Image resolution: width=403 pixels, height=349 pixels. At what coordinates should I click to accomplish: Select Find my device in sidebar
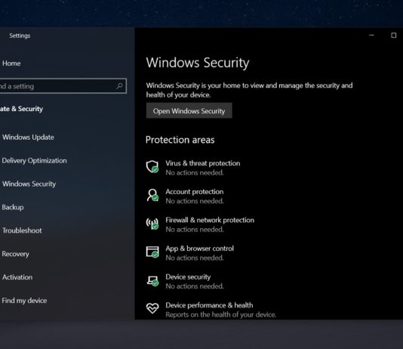[24, 301]
